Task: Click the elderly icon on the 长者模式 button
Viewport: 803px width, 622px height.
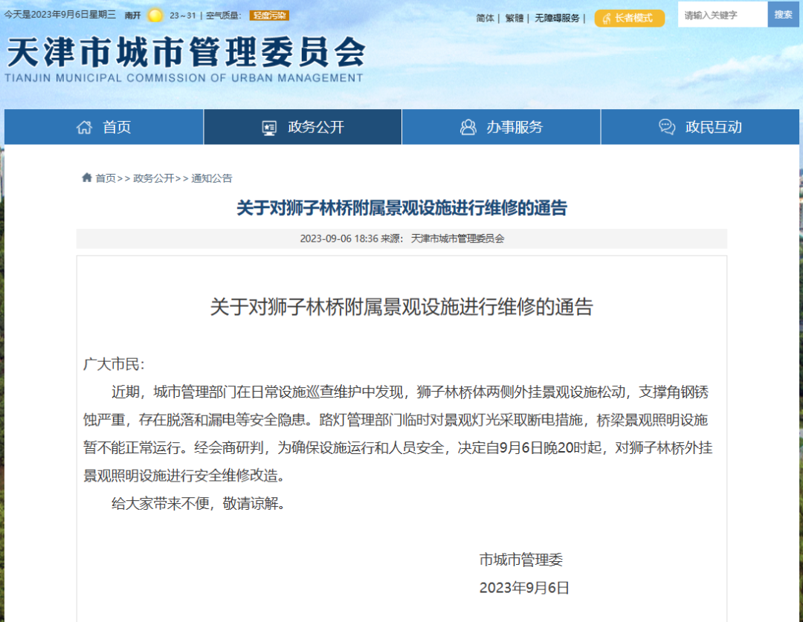Action: pos(607,18)
